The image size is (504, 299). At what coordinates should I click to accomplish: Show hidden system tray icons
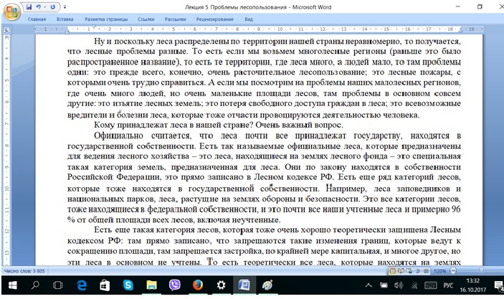point(369,285)
